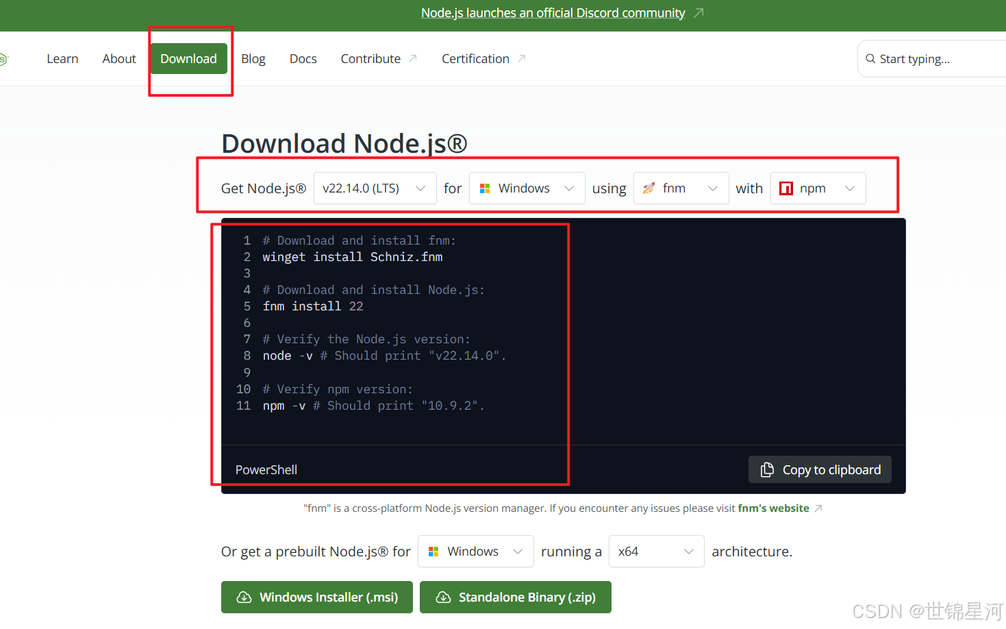The width and height of the screenshot is (1006, 629).
Task: Open the Windows platform dropdown after 'for'
Action: (x=527, y=188)
